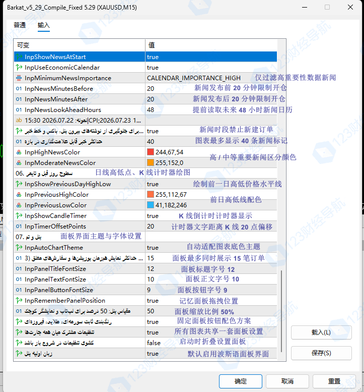Reset inputs using the 重置 button
This screenshot has width=364, height=392.
pos(334,381)
